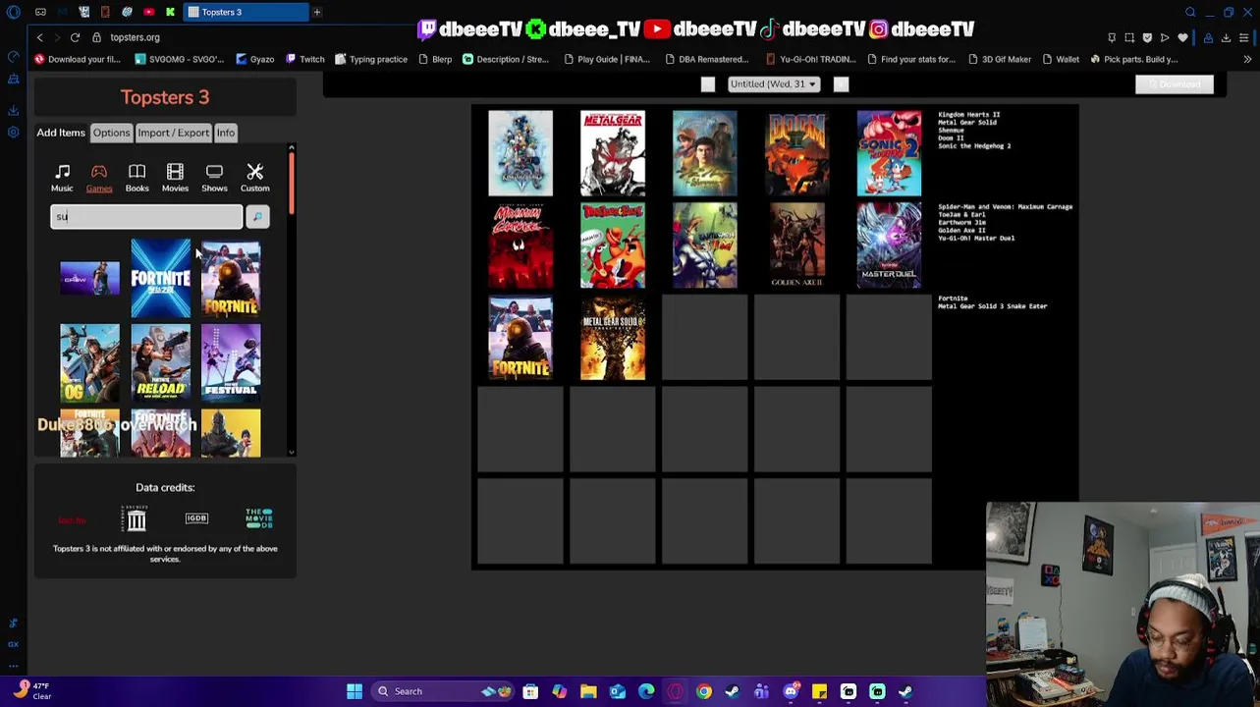Switch to the Kick pinned tab
The image size is (1260, 707).
170,12
